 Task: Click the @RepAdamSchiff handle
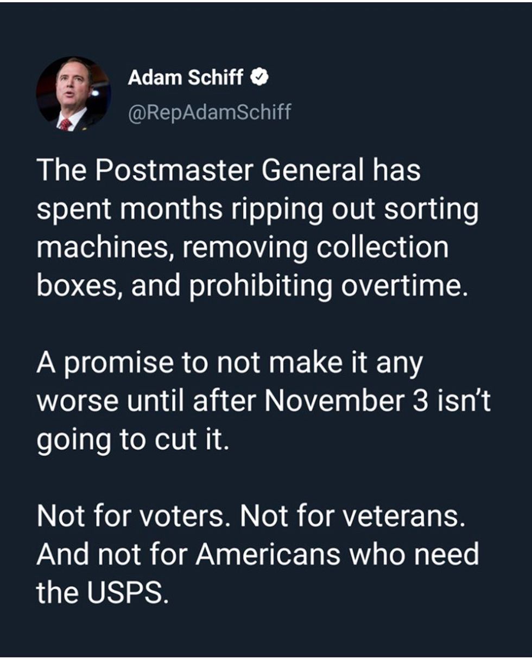[x=210, y=112]
